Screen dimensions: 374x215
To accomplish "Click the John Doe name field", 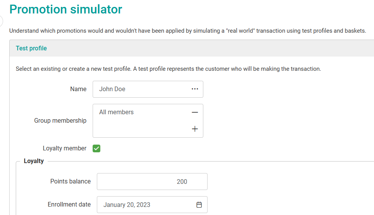I will pyautogui.click(x=142, y=89).
